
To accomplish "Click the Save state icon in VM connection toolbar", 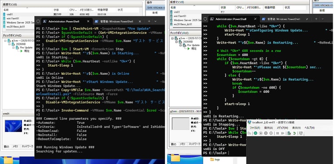I will click(x=271, y=133).
